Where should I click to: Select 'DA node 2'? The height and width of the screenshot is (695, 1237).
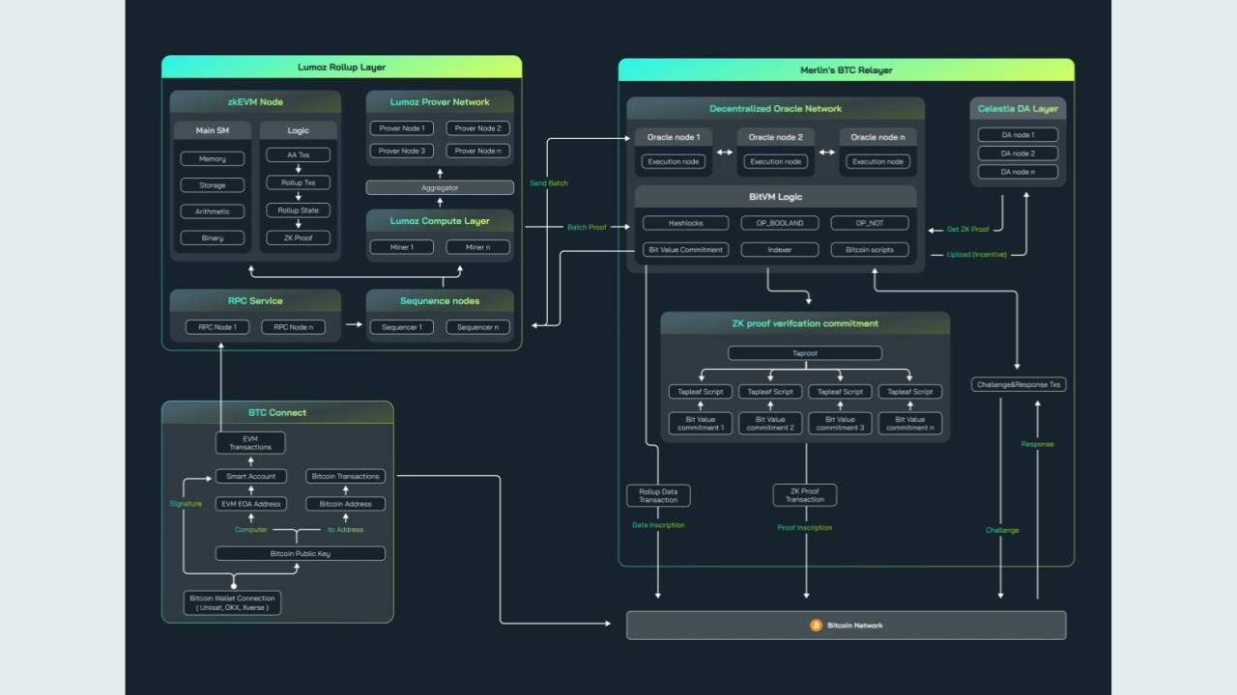1018,153
